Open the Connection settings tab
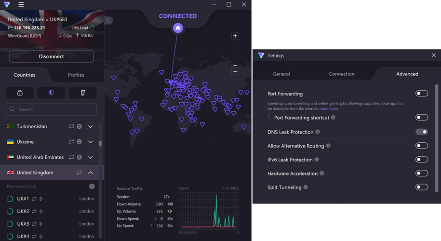Image resolution: width=441 pixels, height=241 pixels. click(341, 74)
